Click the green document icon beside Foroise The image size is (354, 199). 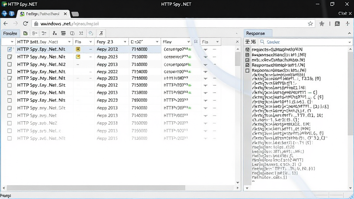(25, 34)
